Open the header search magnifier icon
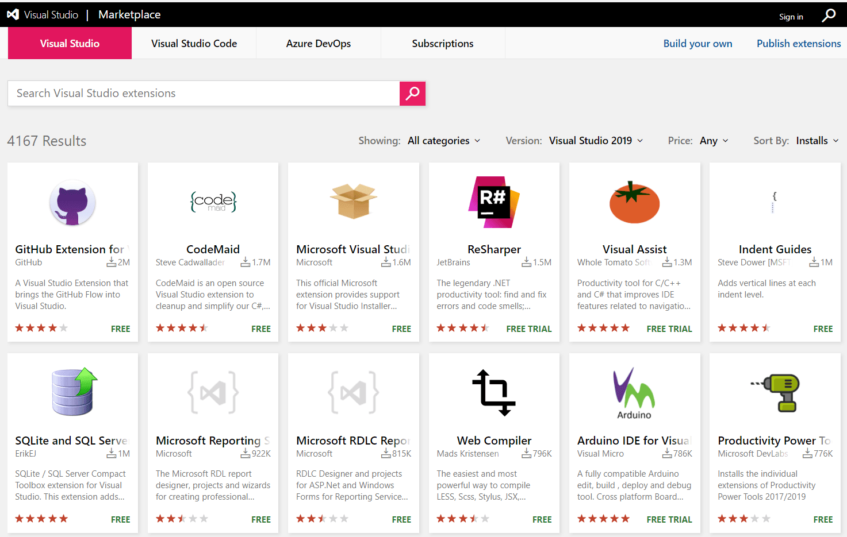The image size is (847, 537). 829,15
